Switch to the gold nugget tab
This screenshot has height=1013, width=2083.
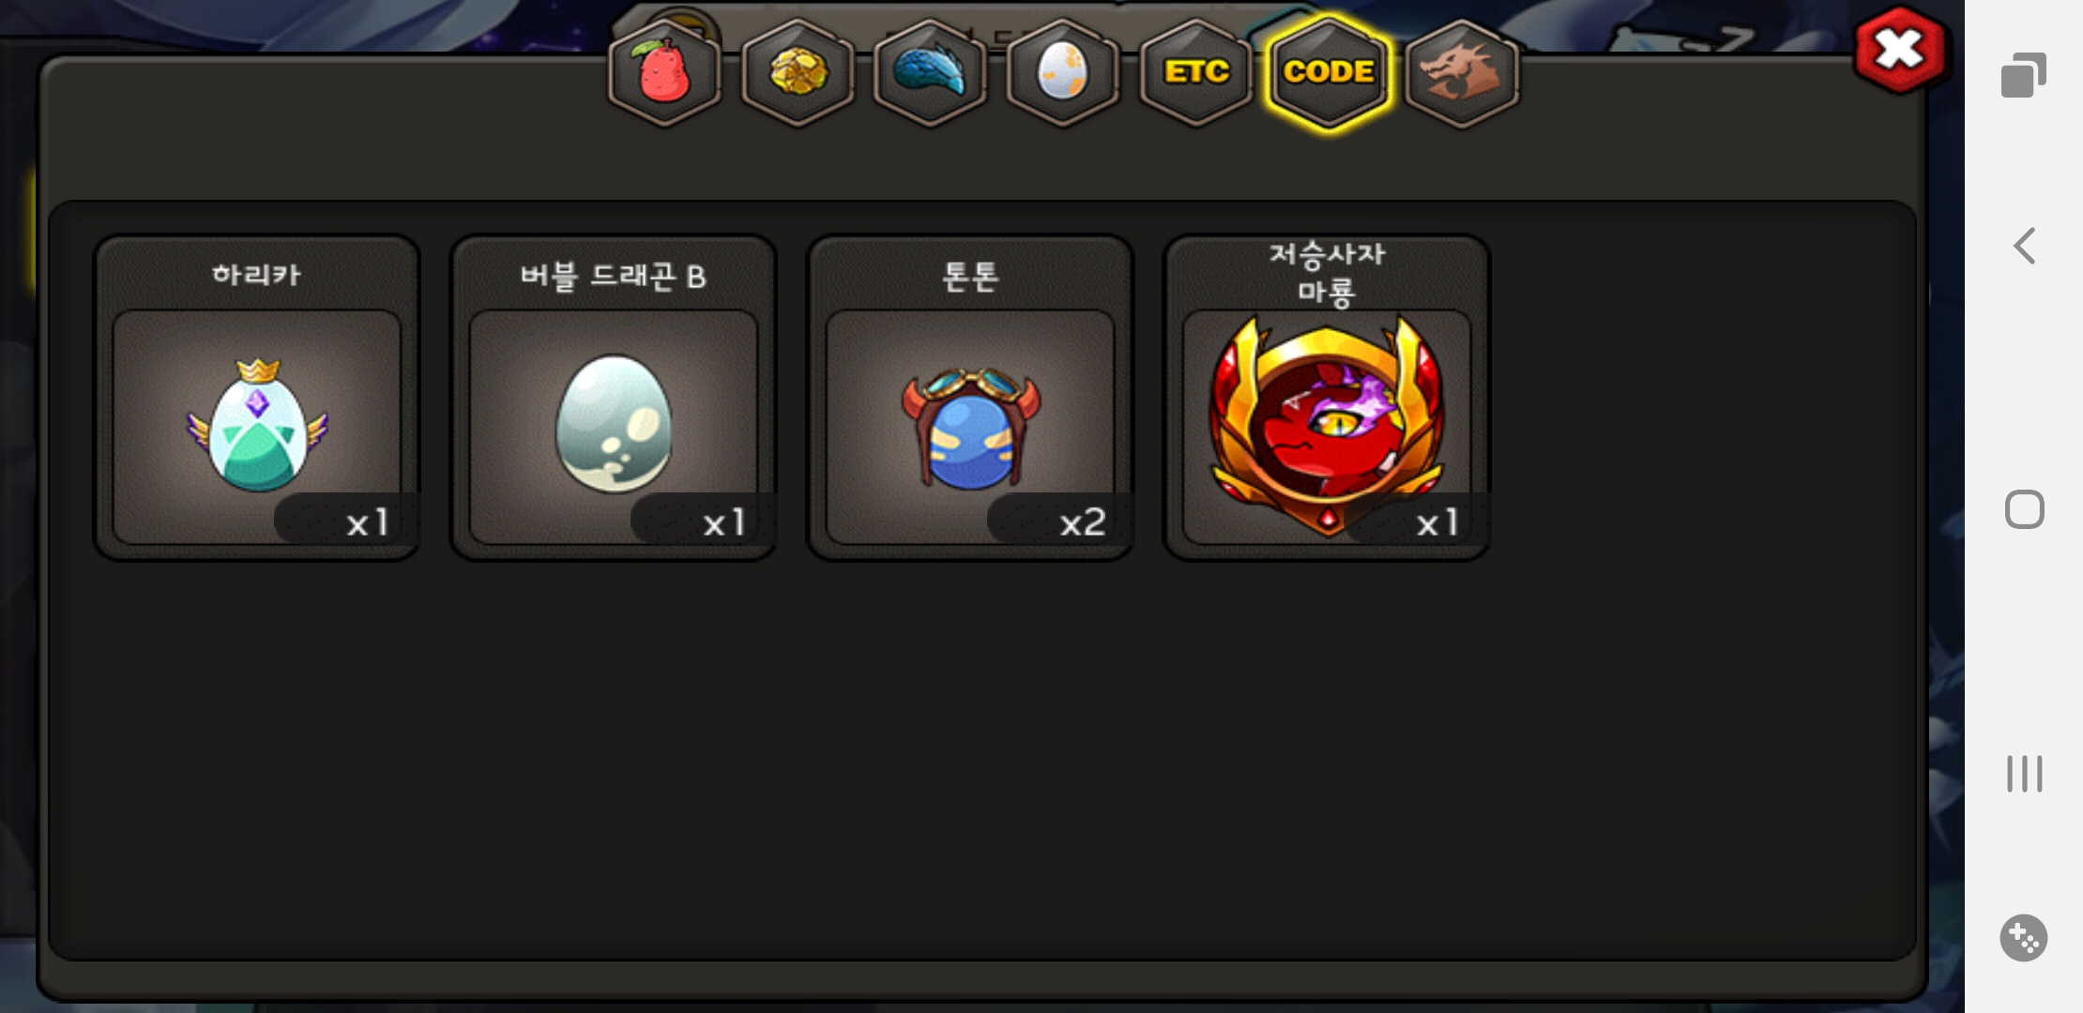[798, 72]
